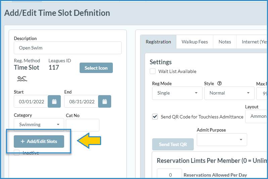Click the Add/Edit Slots button
The width and height of the screenshot is (268, 179).
tap(39, 141)
